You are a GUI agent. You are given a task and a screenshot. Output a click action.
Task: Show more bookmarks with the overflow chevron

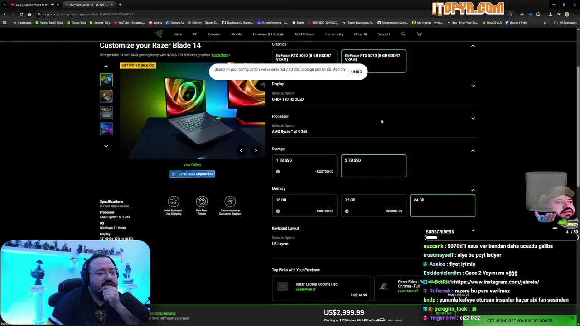pos(545,23)
